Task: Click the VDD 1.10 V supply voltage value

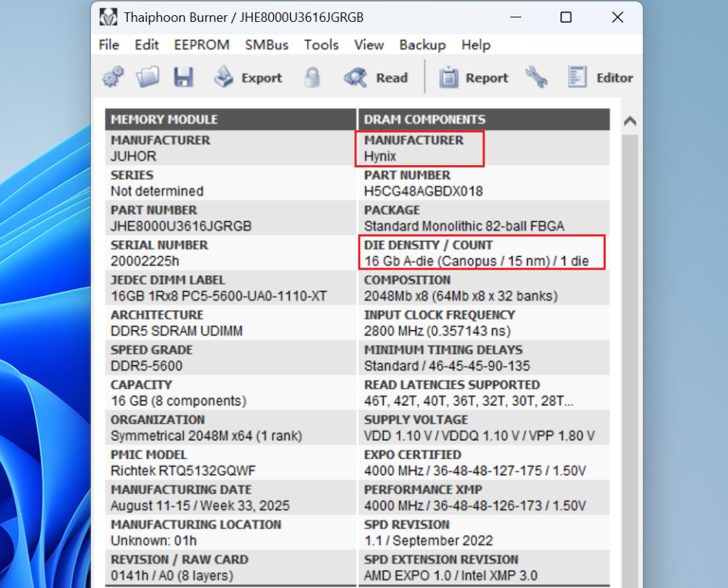Action: [479, 436]
